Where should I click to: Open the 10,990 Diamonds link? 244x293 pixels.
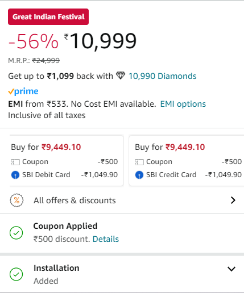(163, 76)
